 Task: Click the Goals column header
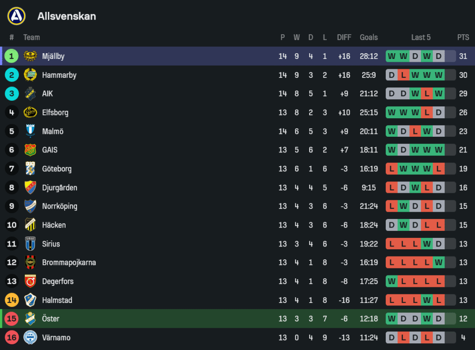click(369, 38)
